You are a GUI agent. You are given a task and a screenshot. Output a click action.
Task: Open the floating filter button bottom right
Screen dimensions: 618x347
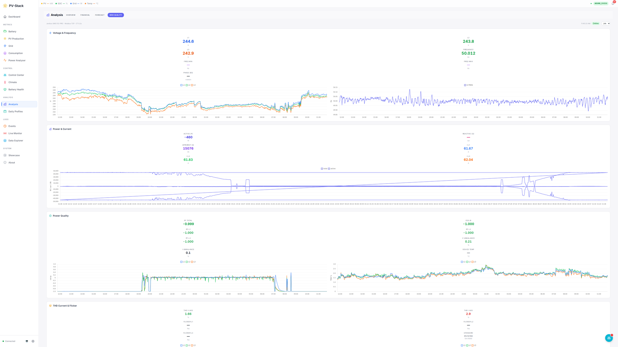click(609, 338)
